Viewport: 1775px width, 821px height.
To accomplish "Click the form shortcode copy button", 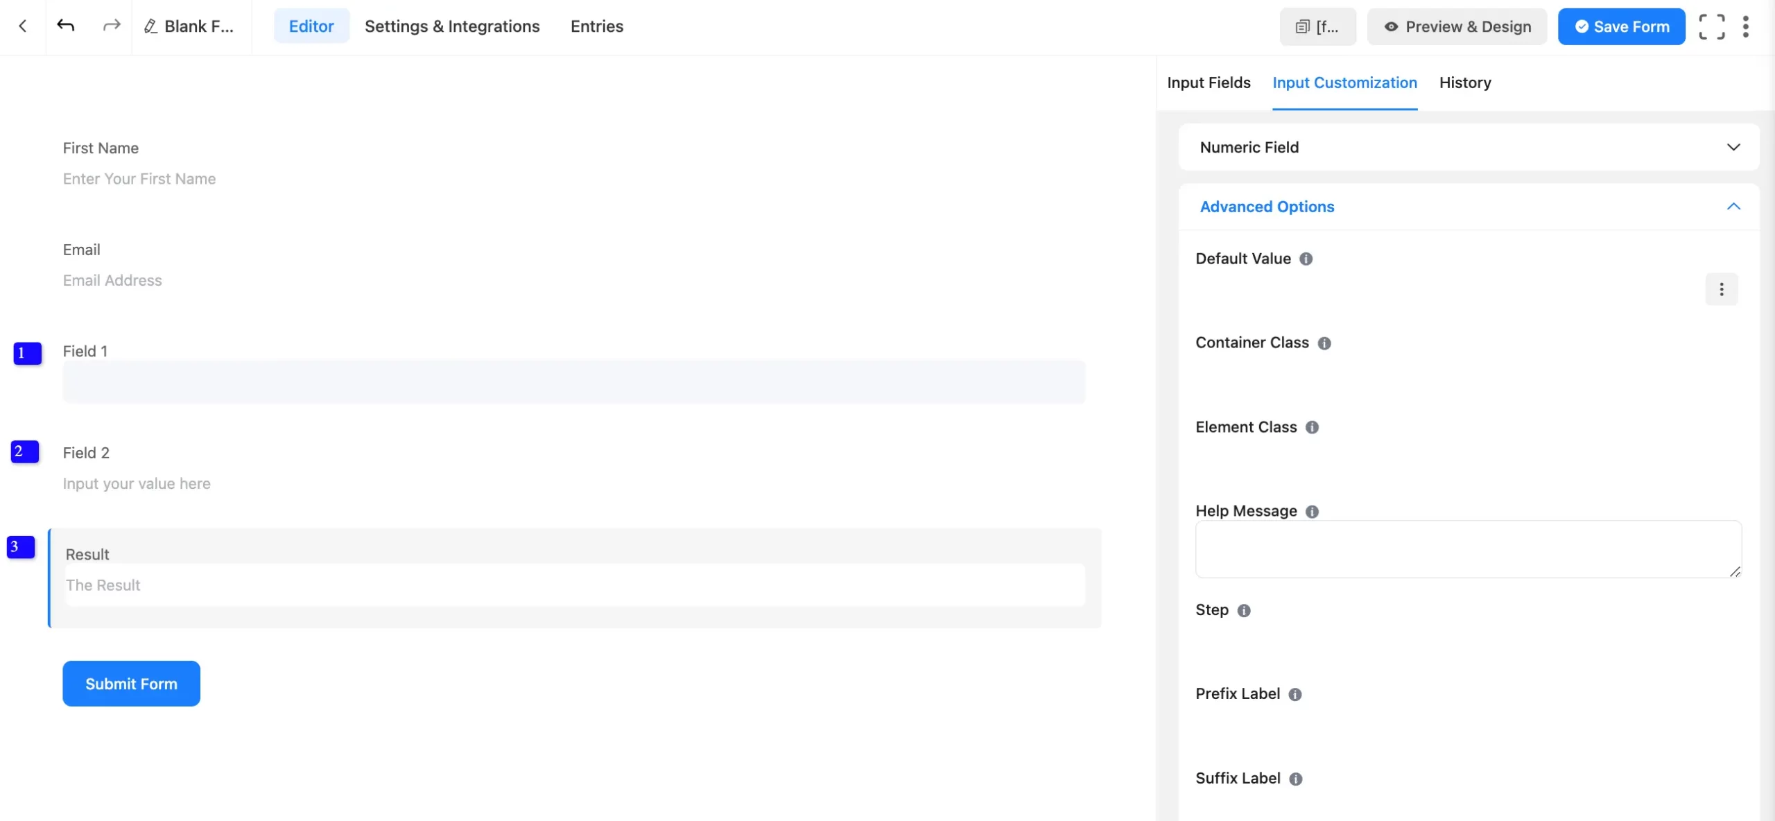I will (1317, 26).
